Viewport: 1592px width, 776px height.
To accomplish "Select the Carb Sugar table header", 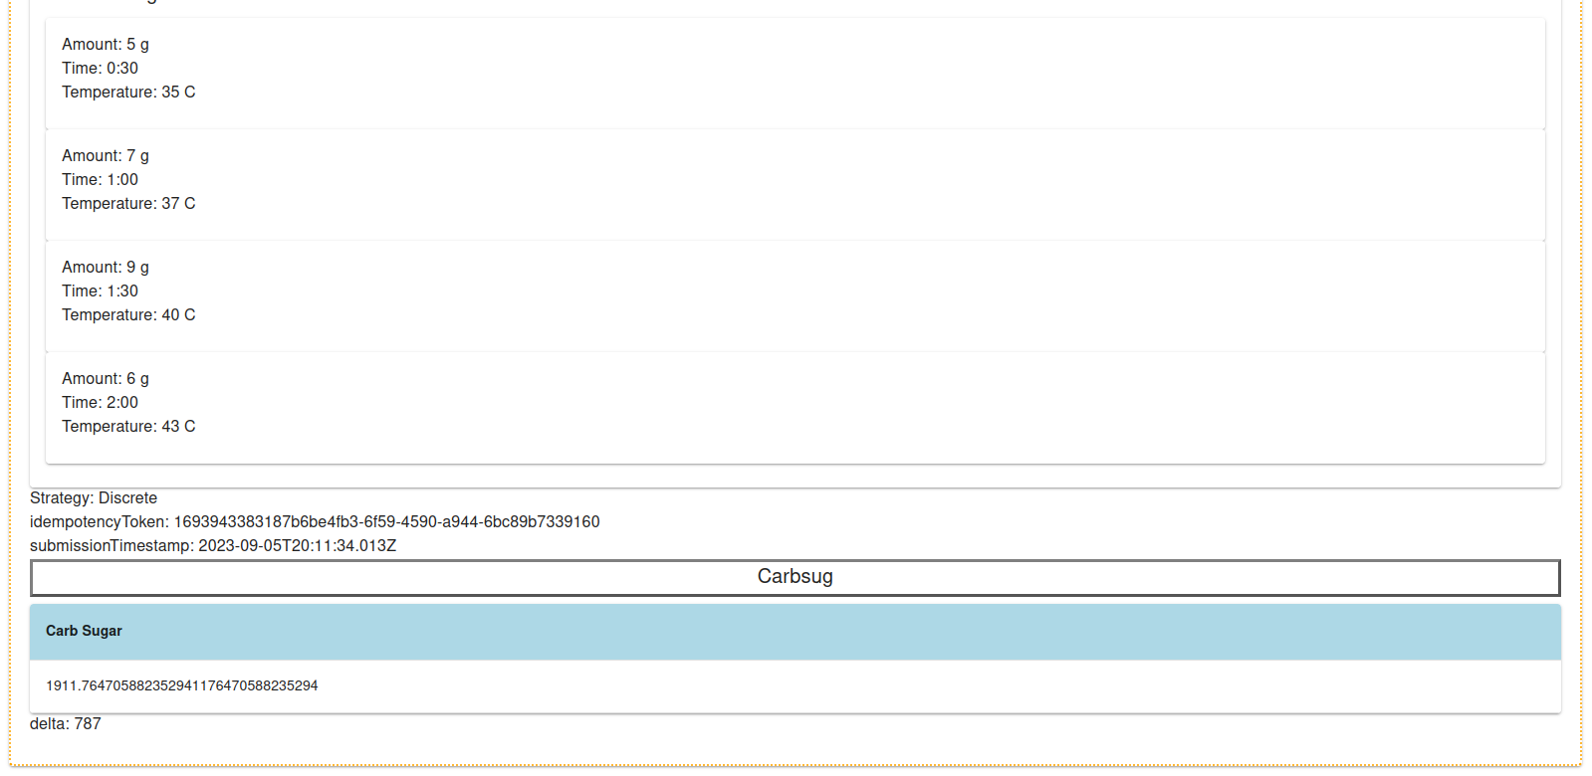I will (x=795, y=631).
